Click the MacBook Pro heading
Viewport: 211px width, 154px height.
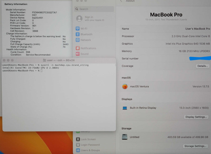click(x=166, y=15)
